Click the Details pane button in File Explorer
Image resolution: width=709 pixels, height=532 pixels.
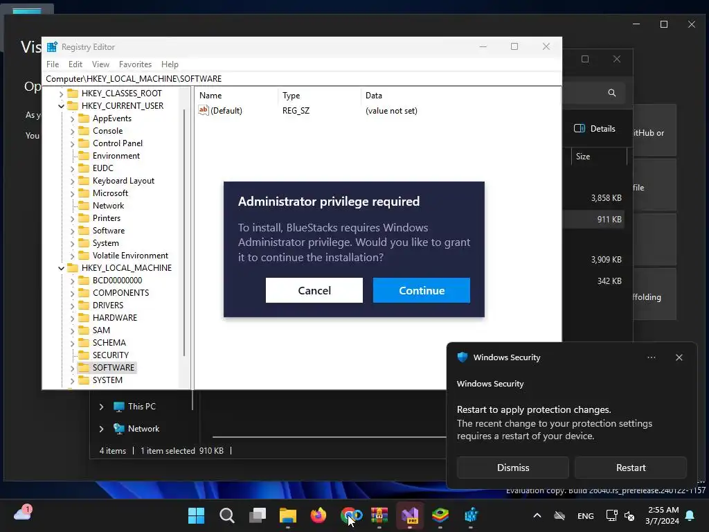pos(594,128)
